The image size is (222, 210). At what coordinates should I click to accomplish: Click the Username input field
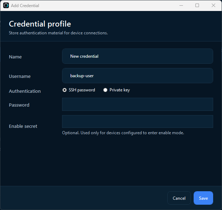coord(138,76)
